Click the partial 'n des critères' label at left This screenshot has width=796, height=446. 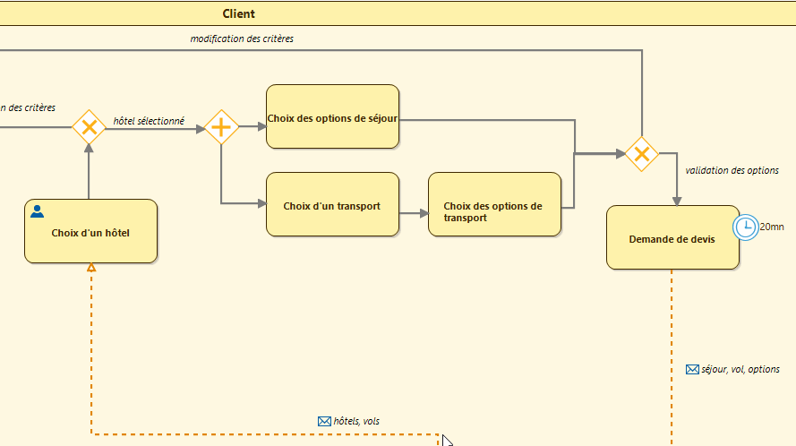click(x=28, y=107)
